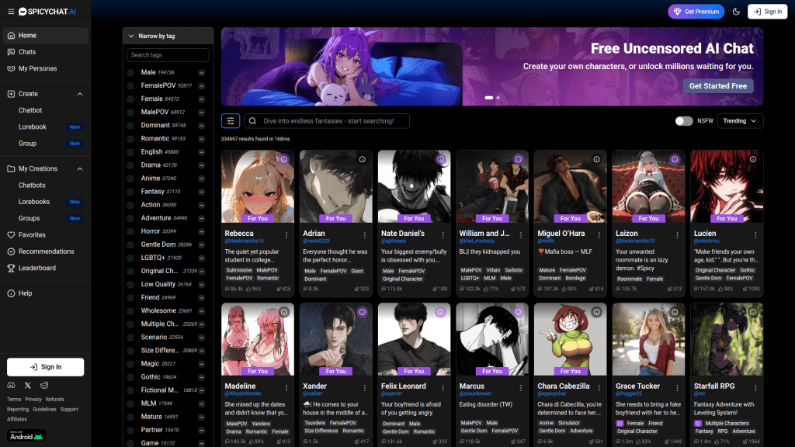Open the hamburger menu icon

(x=11, y=12)
